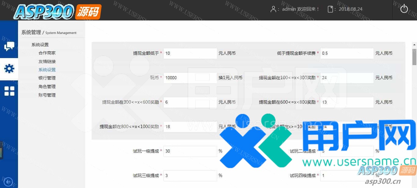Open 合作商家 in the sidebar
The image size is (417, 188).
point(47,53)
